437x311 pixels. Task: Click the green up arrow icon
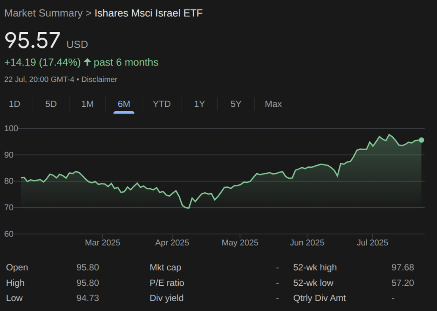(x=88, y=62)
